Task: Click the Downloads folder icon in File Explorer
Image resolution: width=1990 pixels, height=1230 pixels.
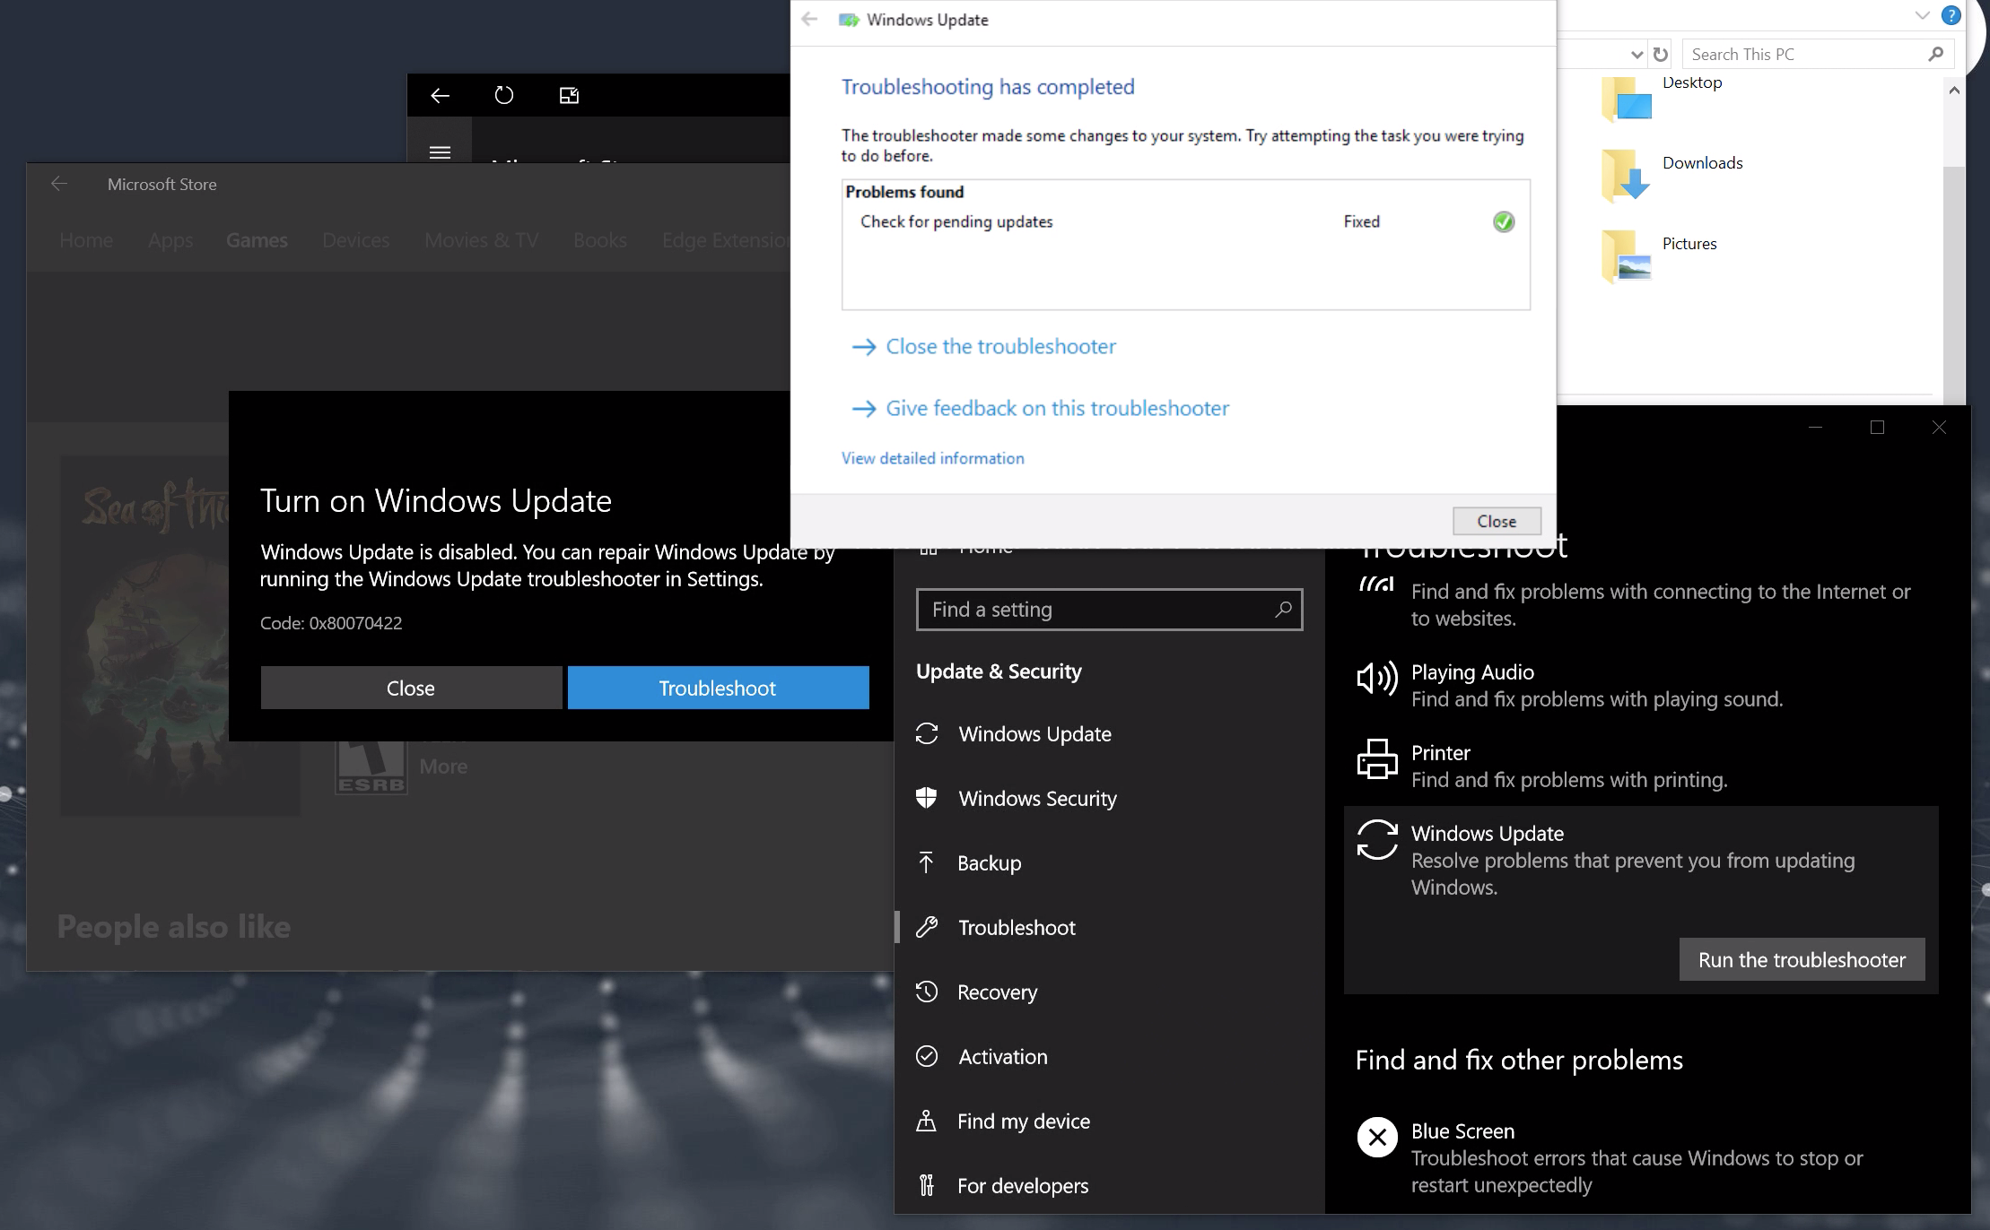Action: point(1627,176)
